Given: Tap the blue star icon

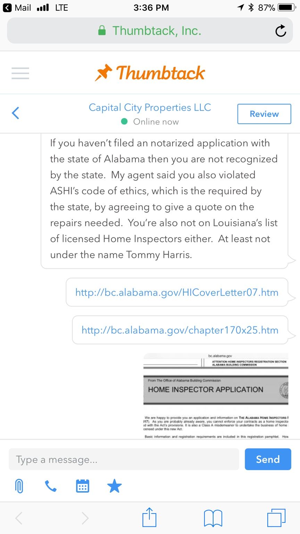Looking at the screenshot, I should (x=114, y=486).
